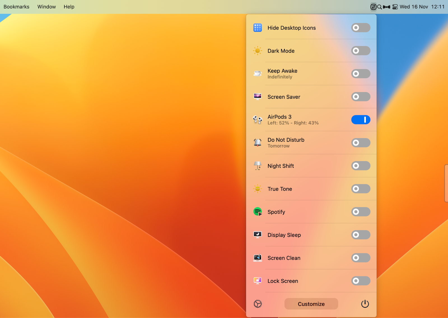Click the Night Shift lamp icon

(x=257, y=166)
